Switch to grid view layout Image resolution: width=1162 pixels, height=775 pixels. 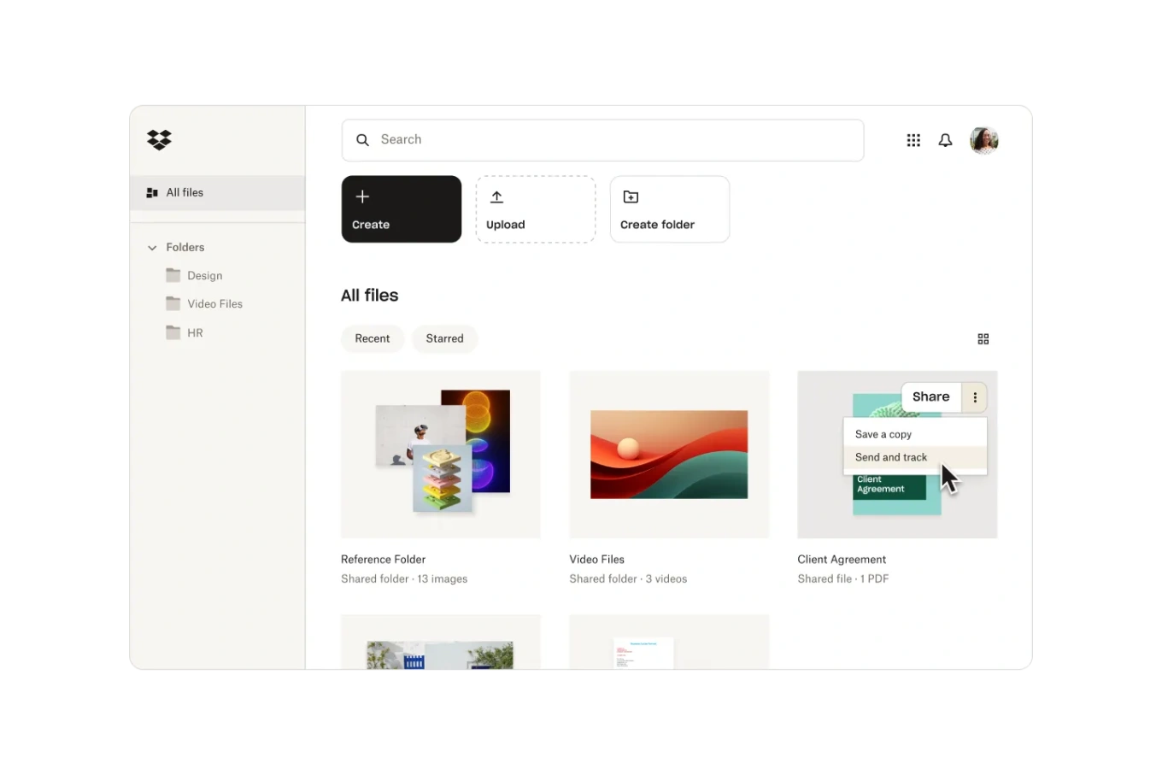point(983,338)
